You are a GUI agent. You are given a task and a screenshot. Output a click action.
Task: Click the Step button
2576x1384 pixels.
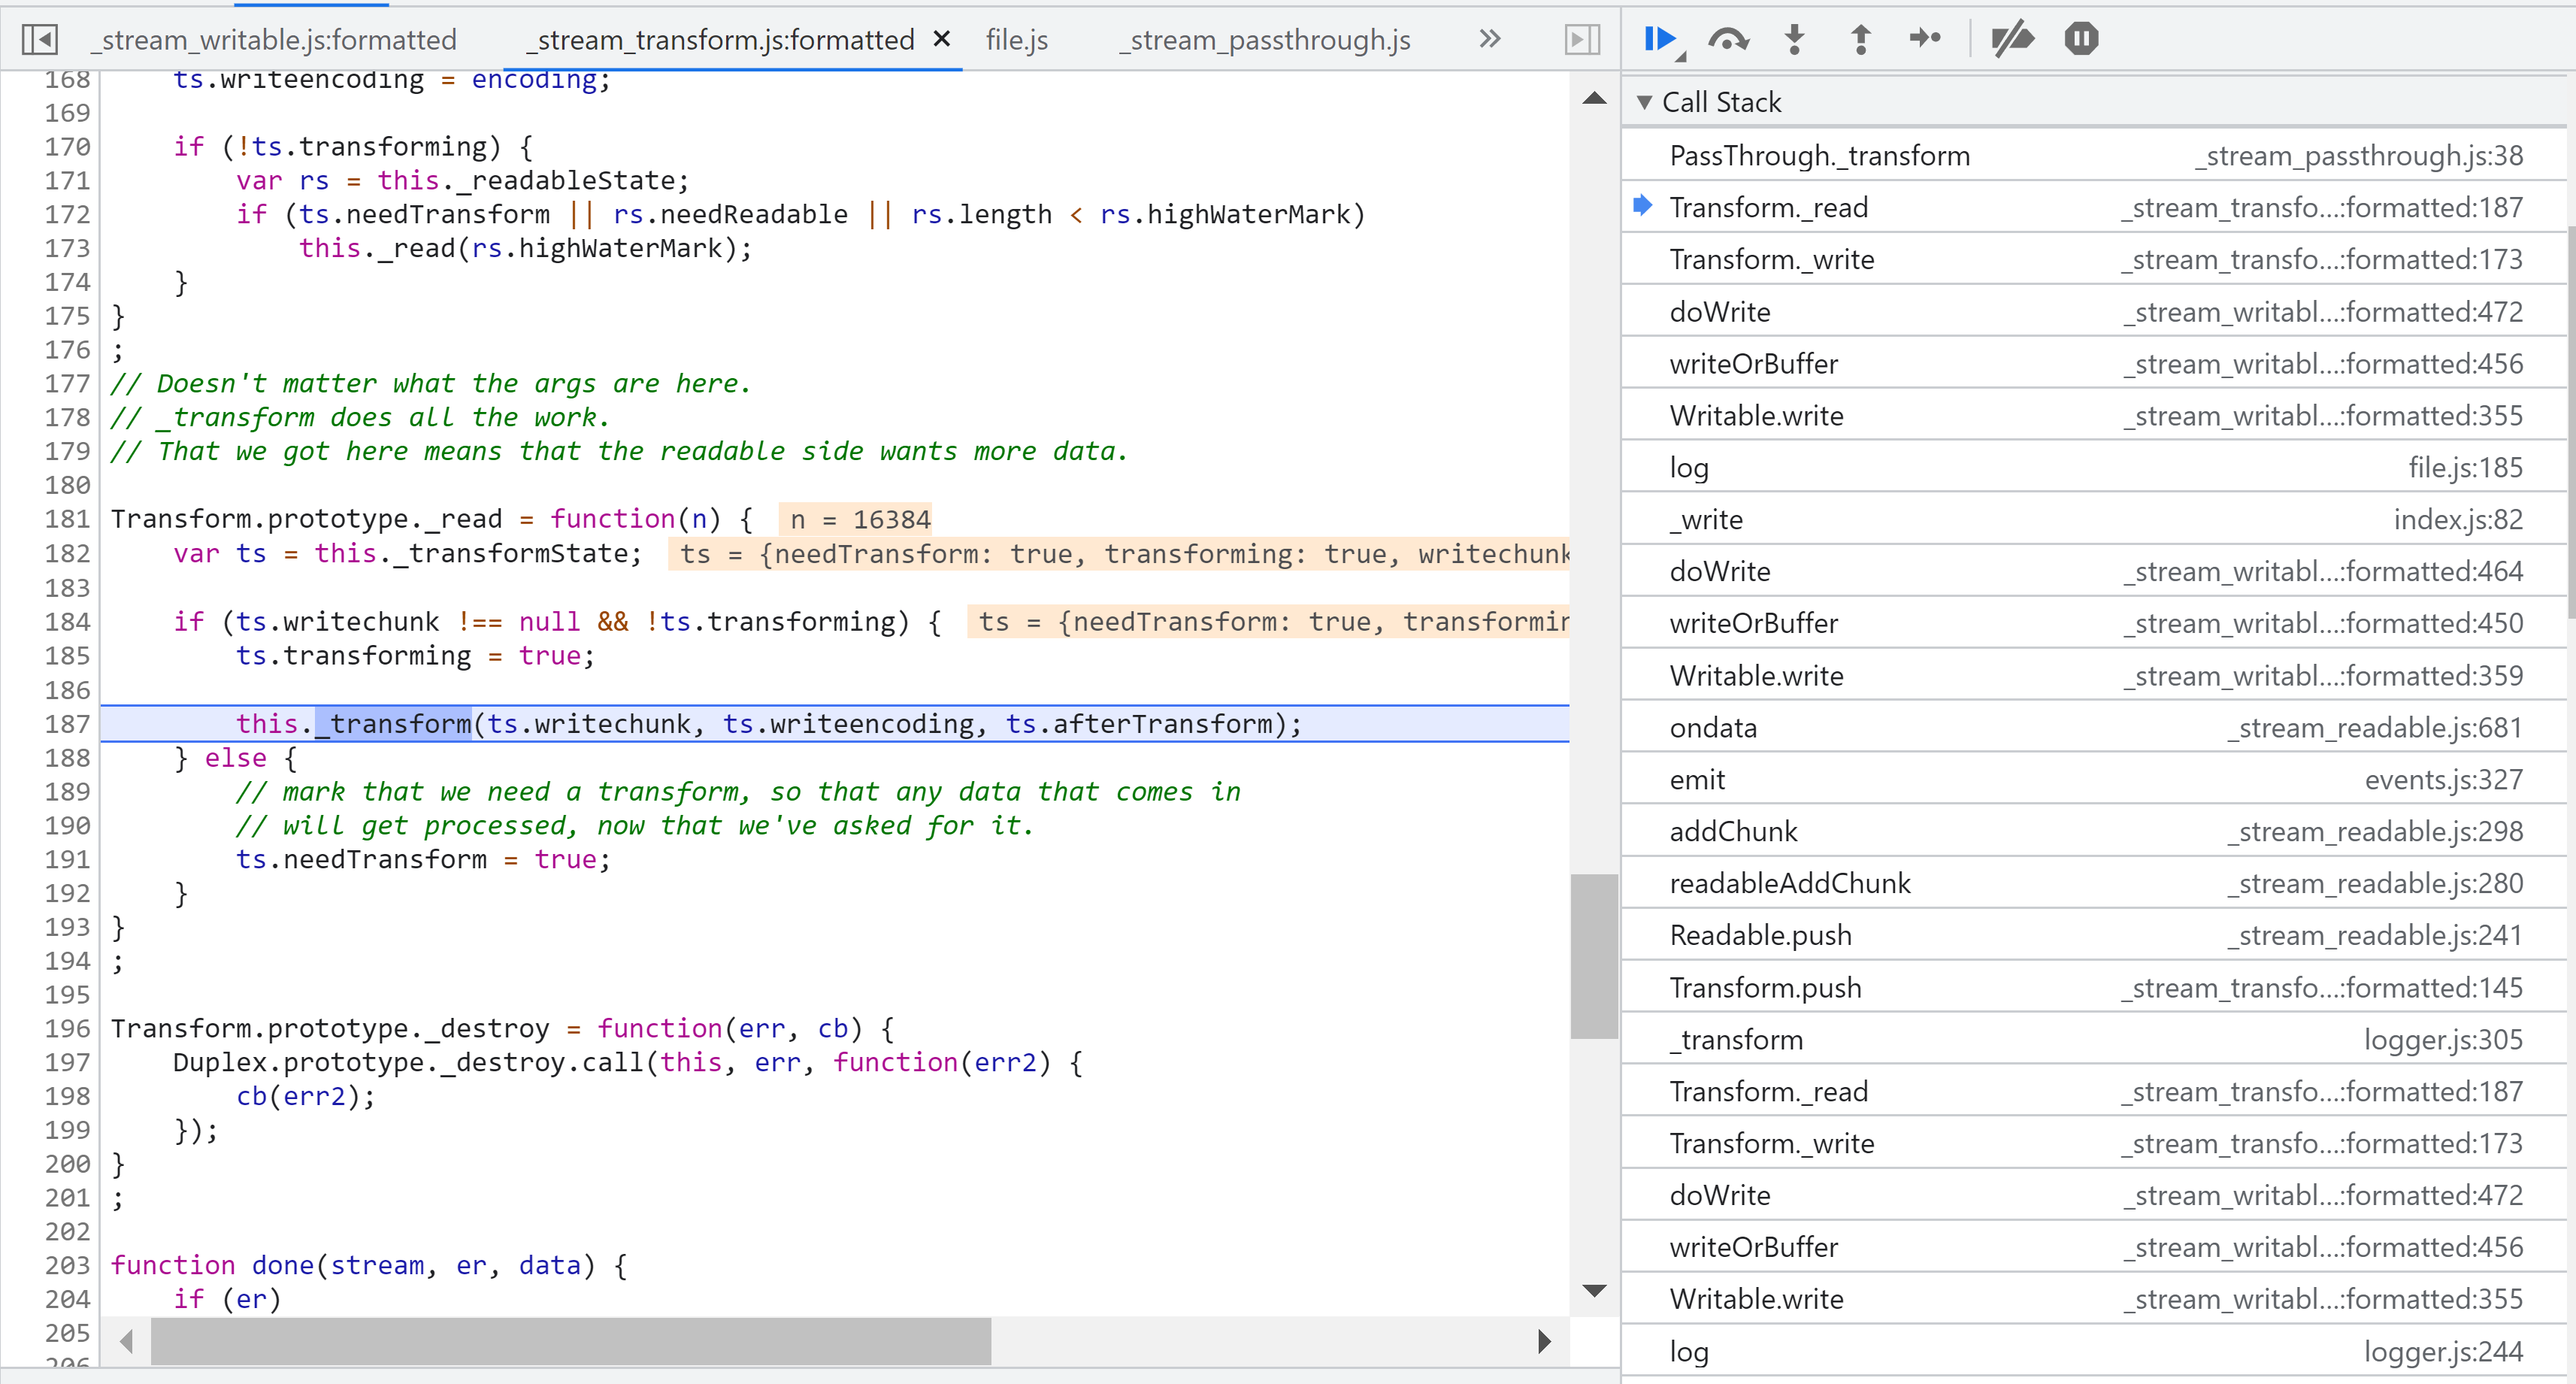coord(1924,39)
